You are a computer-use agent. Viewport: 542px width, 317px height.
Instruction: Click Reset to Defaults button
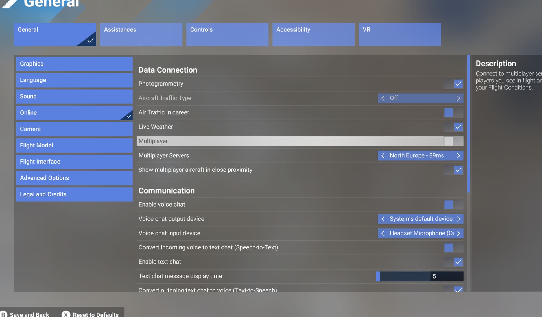click(x=90, y=314)
